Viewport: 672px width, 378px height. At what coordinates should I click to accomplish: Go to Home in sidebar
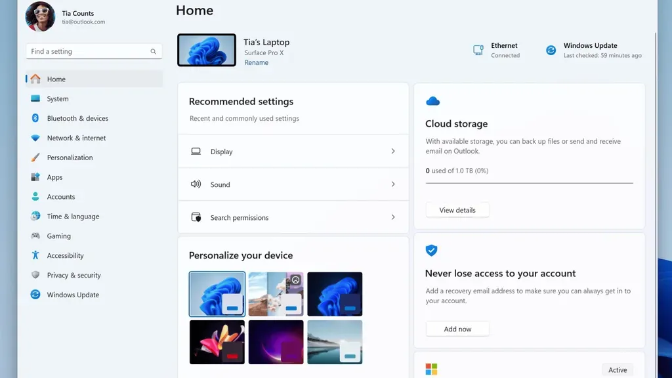[x=94, y=79]
